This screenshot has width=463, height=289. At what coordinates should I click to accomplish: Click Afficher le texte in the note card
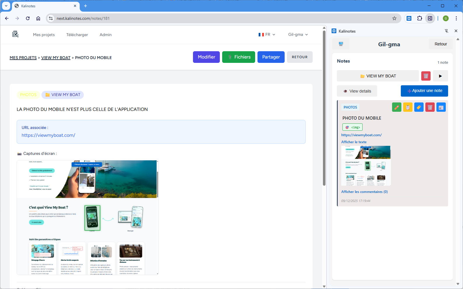(x=354, y=142)
